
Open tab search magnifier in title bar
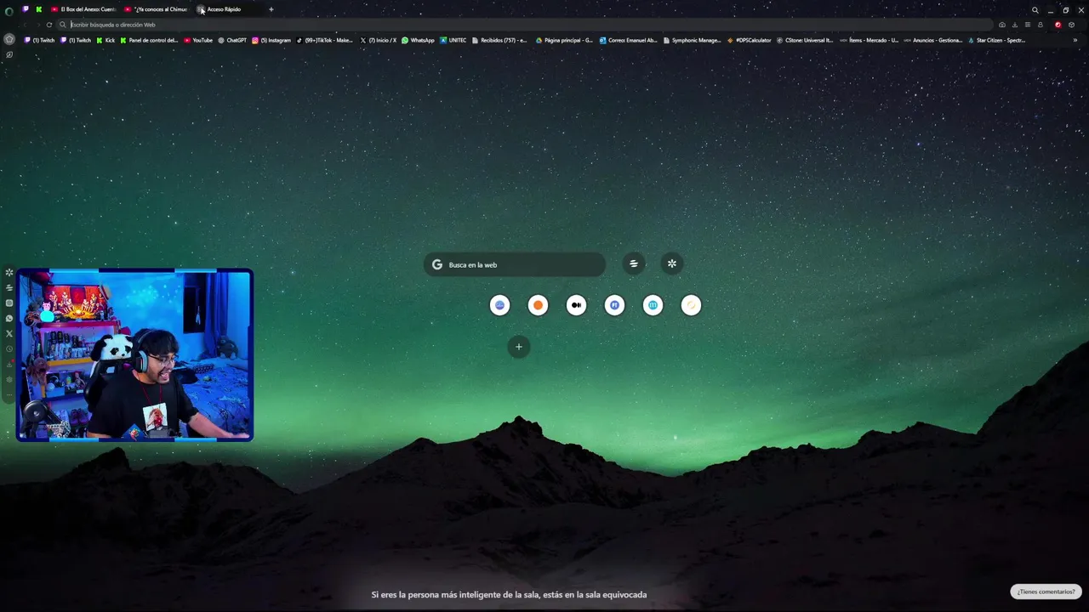click(1035, 10)
